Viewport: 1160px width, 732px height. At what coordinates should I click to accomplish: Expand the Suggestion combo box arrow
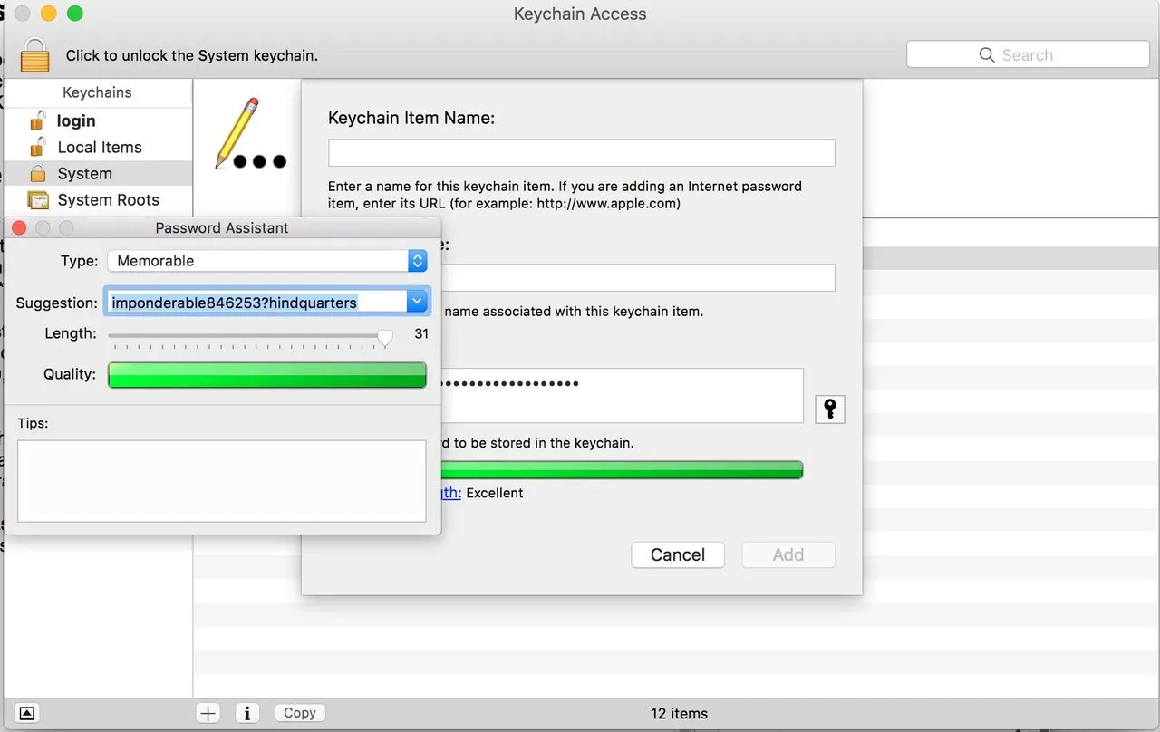[417, 302]
